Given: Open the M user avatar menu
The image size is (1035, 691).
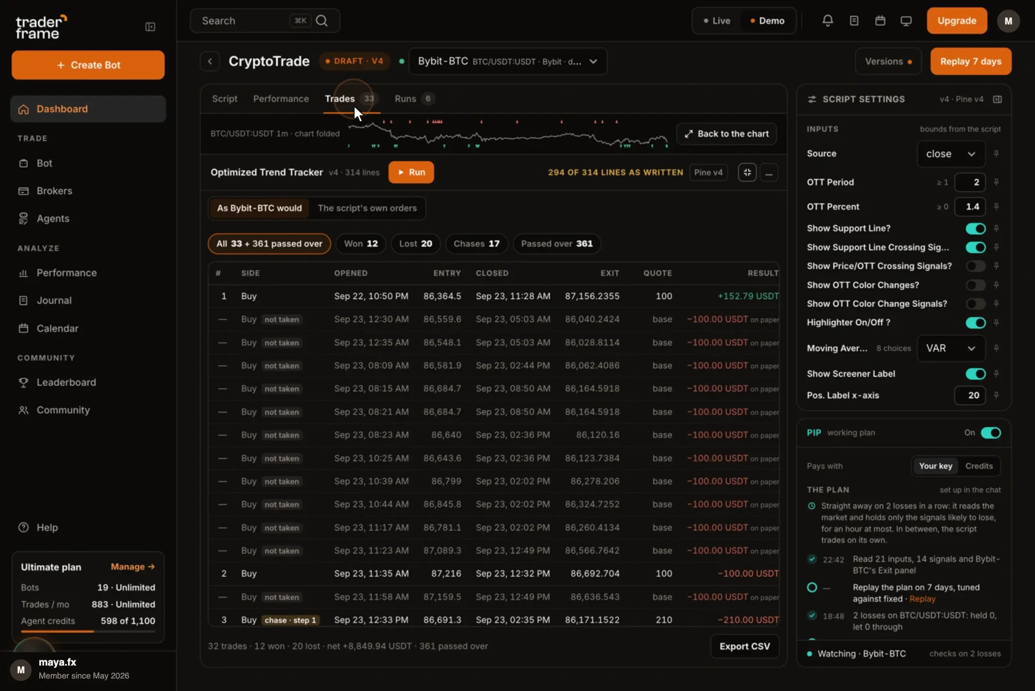Looking at the screenshot, I should [1008, 21].
